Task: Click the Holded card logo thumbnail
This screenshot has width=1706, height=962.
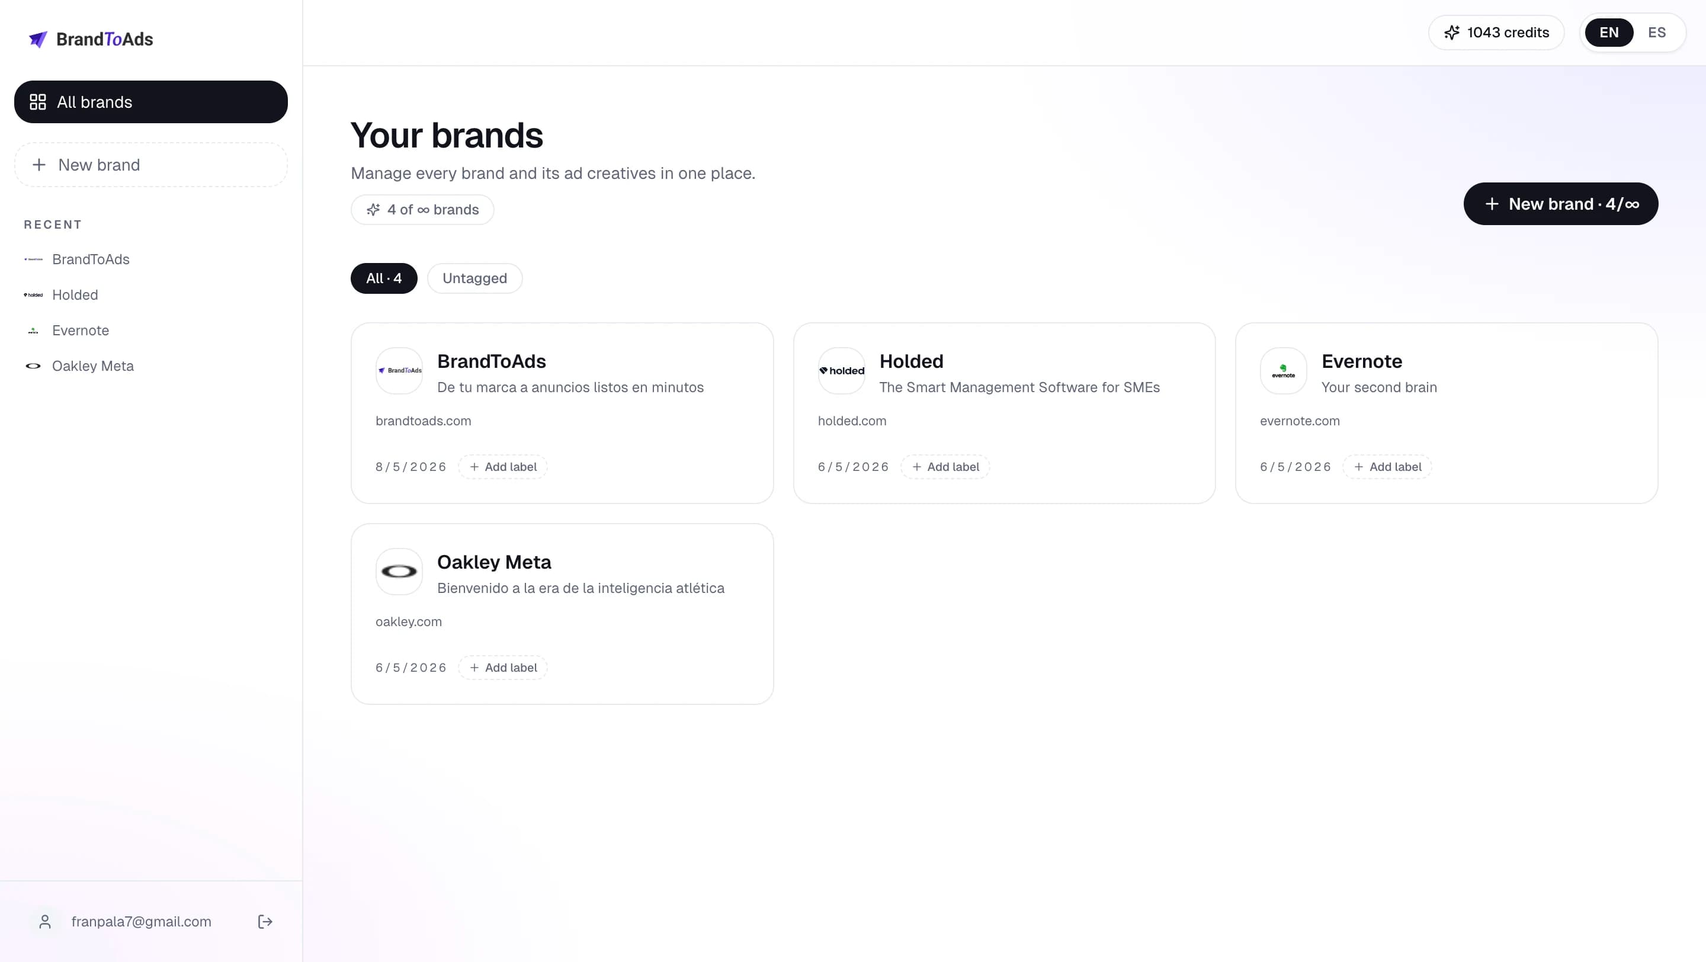Action: [x=842, y=371]
